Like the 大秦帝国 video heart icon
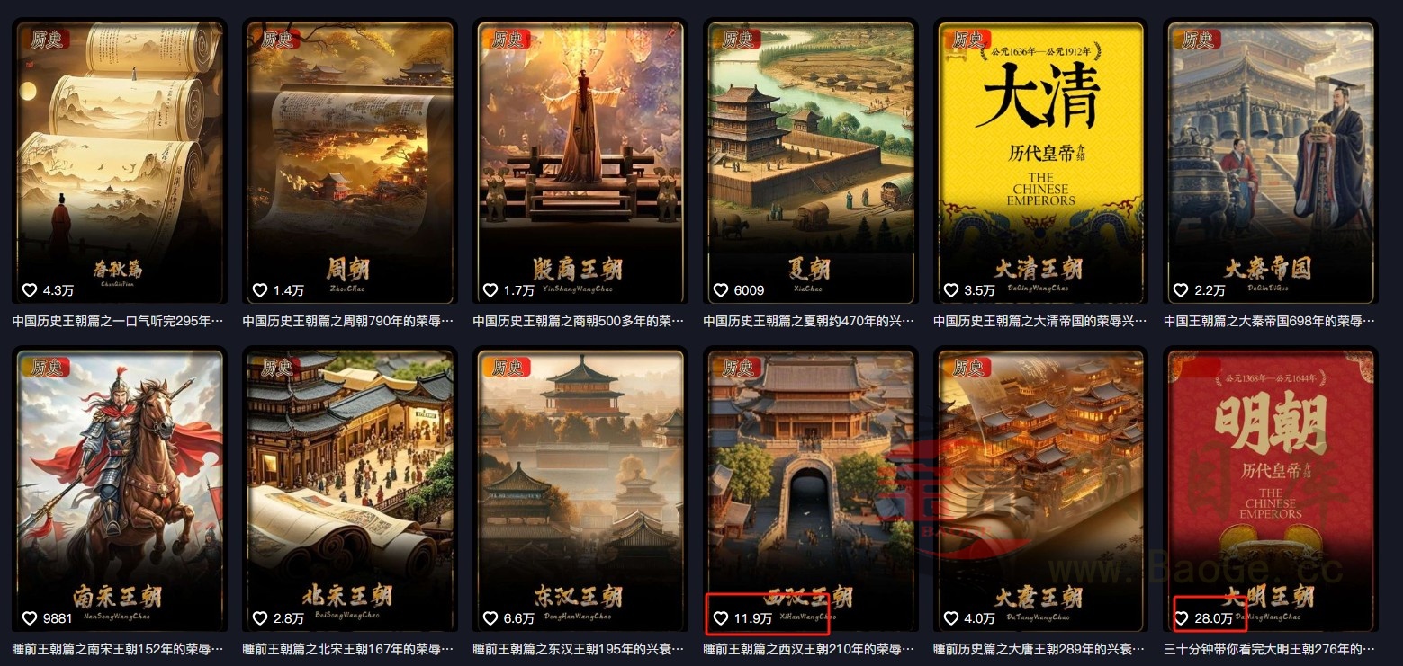 tap(1181, 290)
